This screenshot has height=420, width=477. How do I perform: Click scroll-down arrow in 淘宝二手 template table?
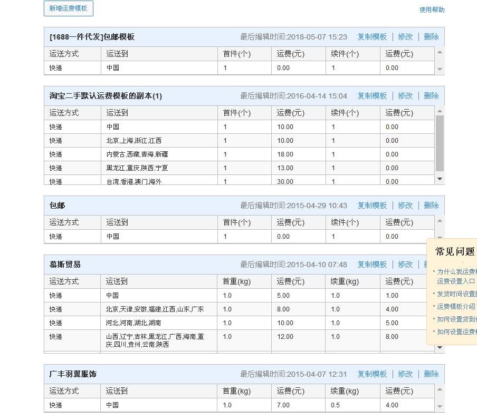(440, 179)
